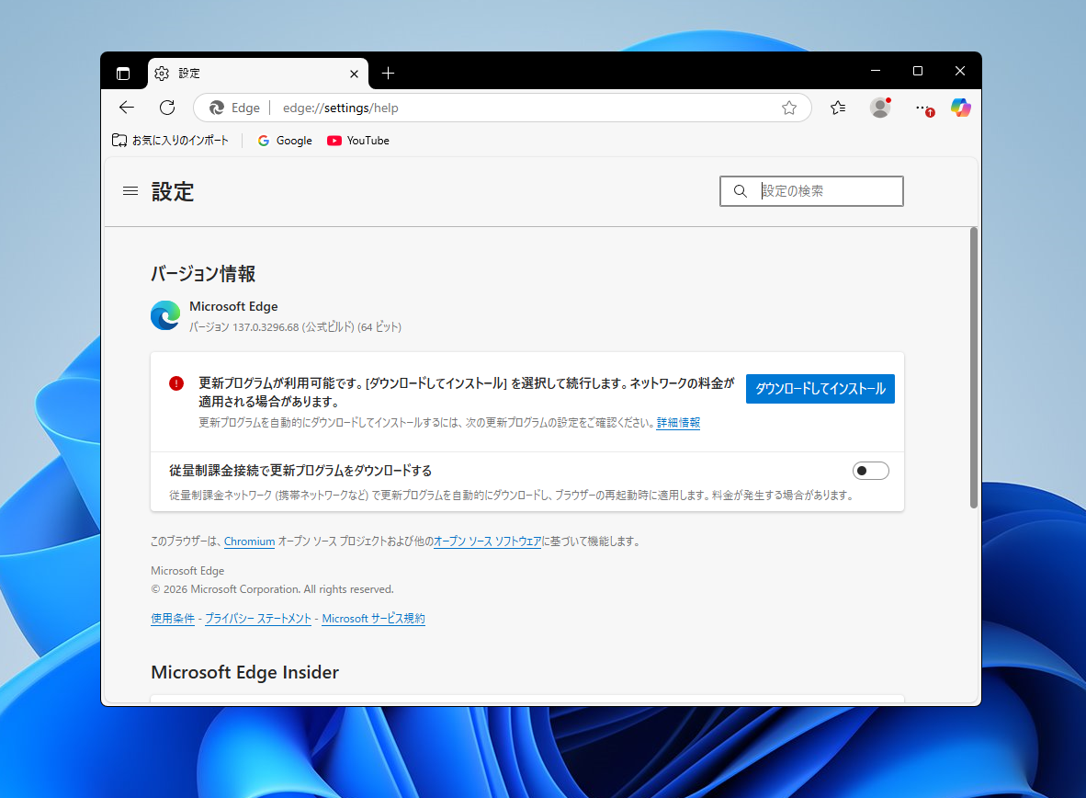
Task: Open the Chromium link
Action: tap(249, 541)
